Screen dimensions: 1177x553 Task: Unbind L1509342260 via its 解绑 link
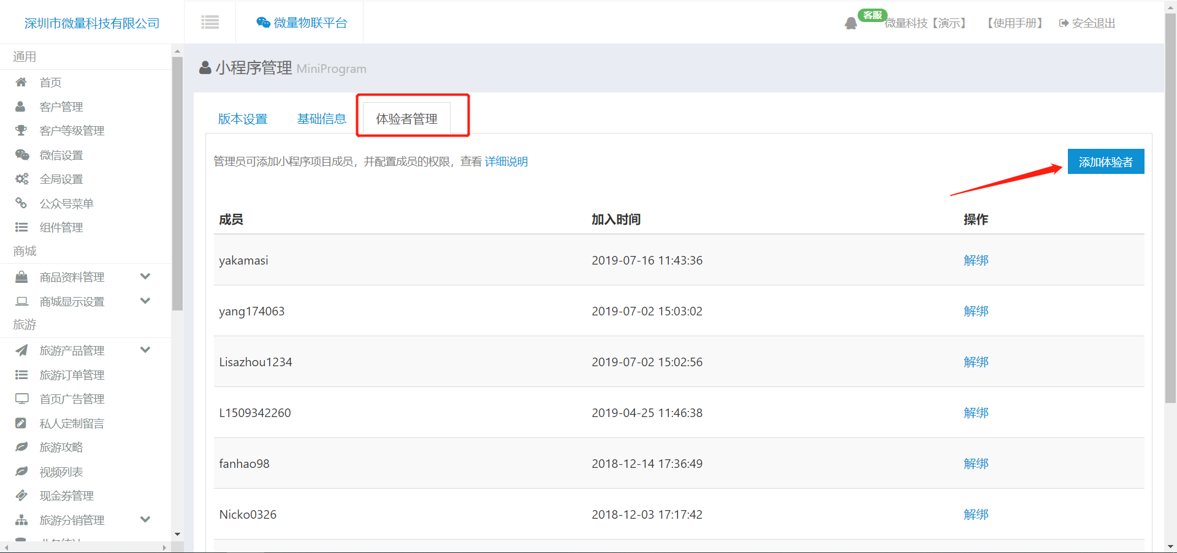tap(976, 413)
